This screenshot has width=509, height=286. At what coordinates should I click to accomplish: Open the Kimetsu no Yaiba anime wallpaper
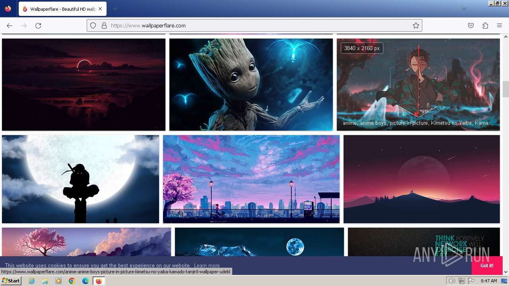[418, 85]
